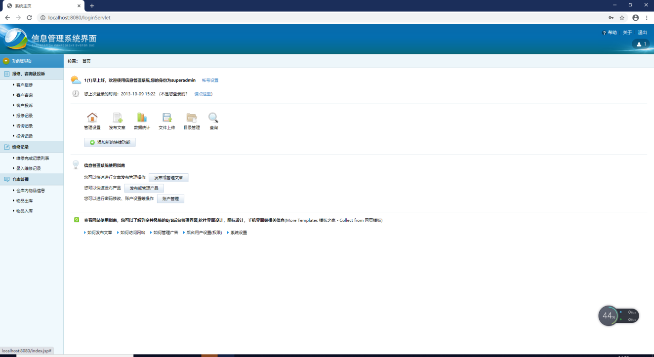
Task: Click the 发布或管理产品 button
Action: (x=144, y=188)
